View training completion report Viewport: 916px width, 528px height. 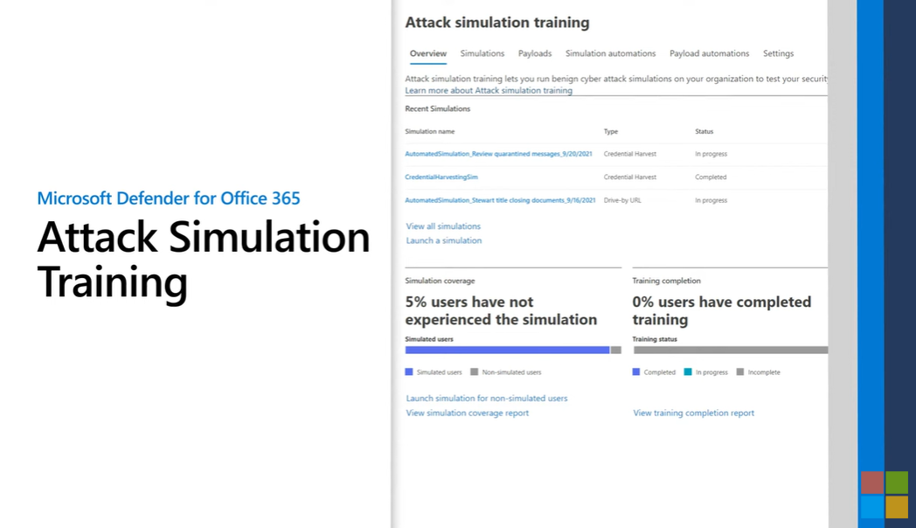point(693,413)
